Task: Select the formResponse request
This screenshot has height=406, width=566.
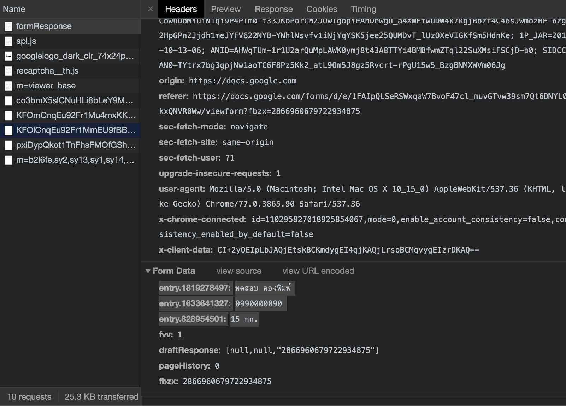Action: click(x=70, y=26)
